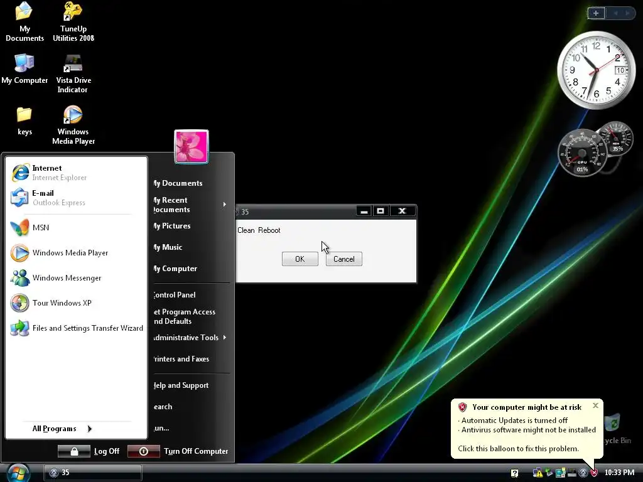Select the keys folder on desktop
643x482 pixels.
pyautogui.click(x=24, y=120)
